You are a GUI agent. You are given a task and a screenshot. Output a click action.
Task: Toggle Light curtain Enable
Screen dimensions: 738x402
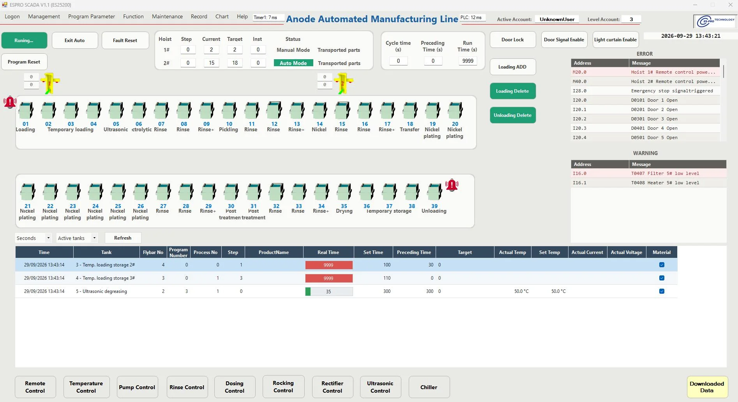tap(616, 40)
